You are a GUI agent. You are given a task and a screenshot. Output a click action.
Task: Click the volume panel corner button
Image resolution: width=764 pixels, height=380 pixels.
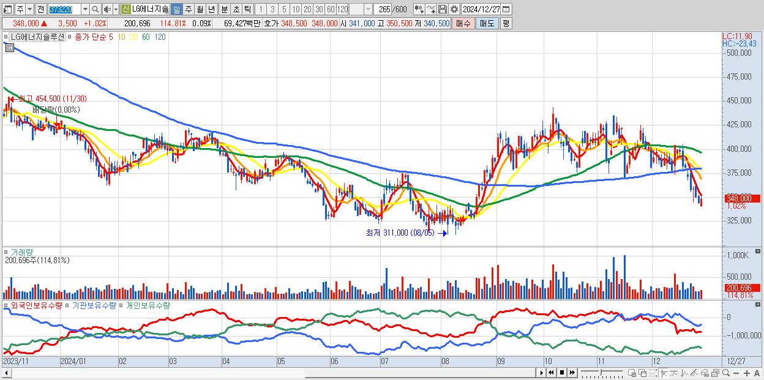[x=759, y=251]
